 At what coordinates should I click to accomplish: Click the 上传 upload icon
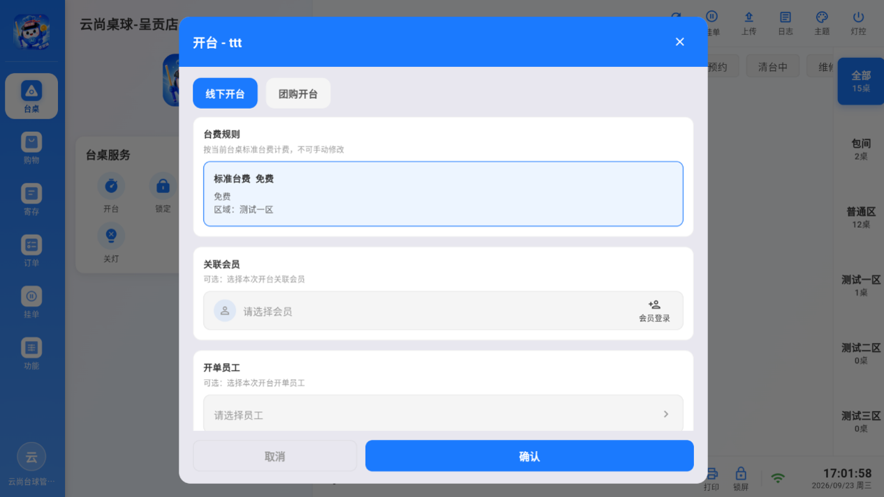pyautogui.click(x=749, y=23)
